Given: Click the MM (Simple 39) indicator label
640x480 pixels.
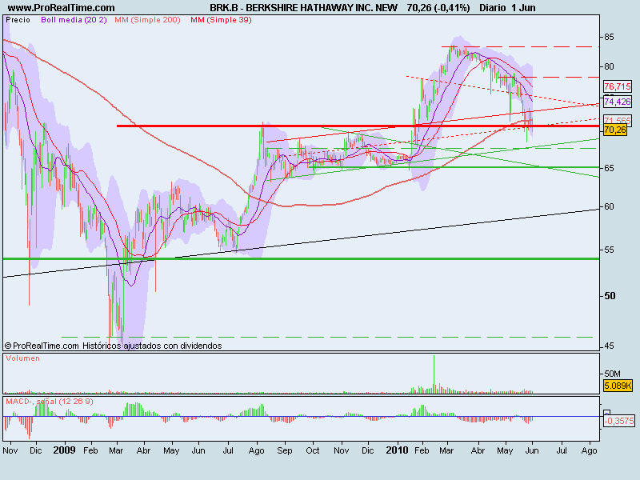Looking at the screenshot, I should pos(222,19).
